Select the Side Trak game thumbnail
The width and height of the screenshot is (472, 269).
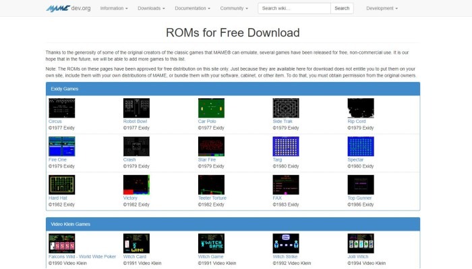click(x=286, y=108)
